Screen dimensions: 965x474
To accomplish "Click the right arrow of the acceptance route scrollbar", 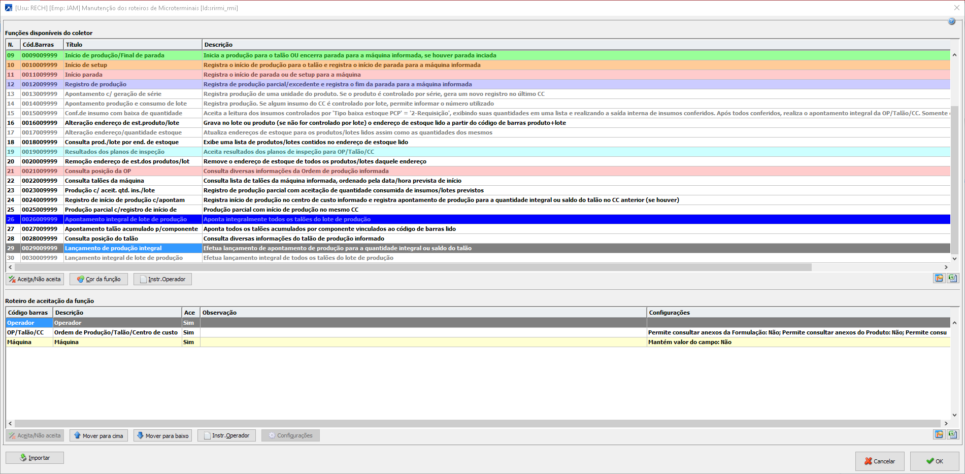I will click(x=946, y=423).
